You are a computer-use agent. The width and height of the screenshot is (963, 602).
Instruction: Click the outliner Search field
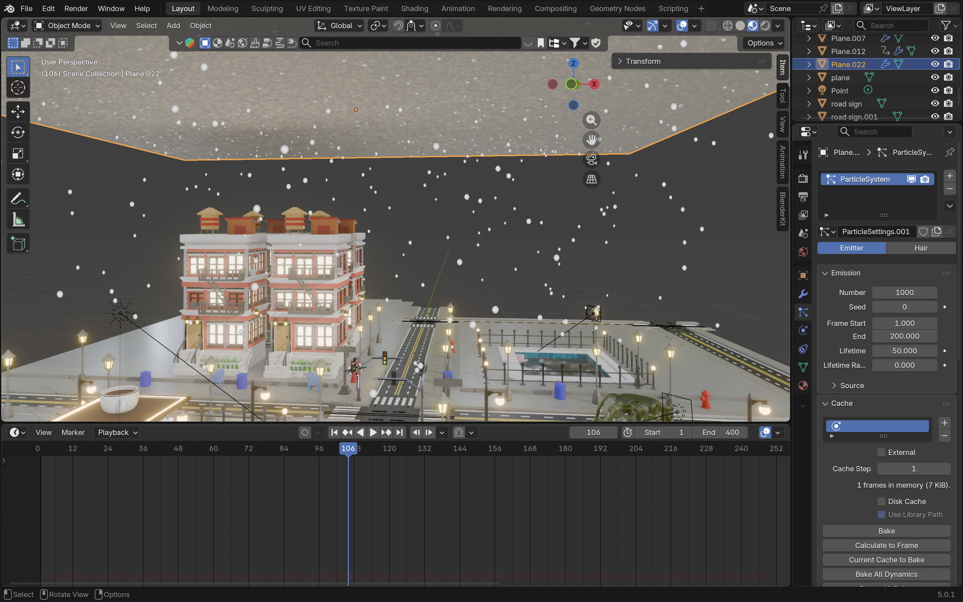pyautogui.click(x=891, y=26)
